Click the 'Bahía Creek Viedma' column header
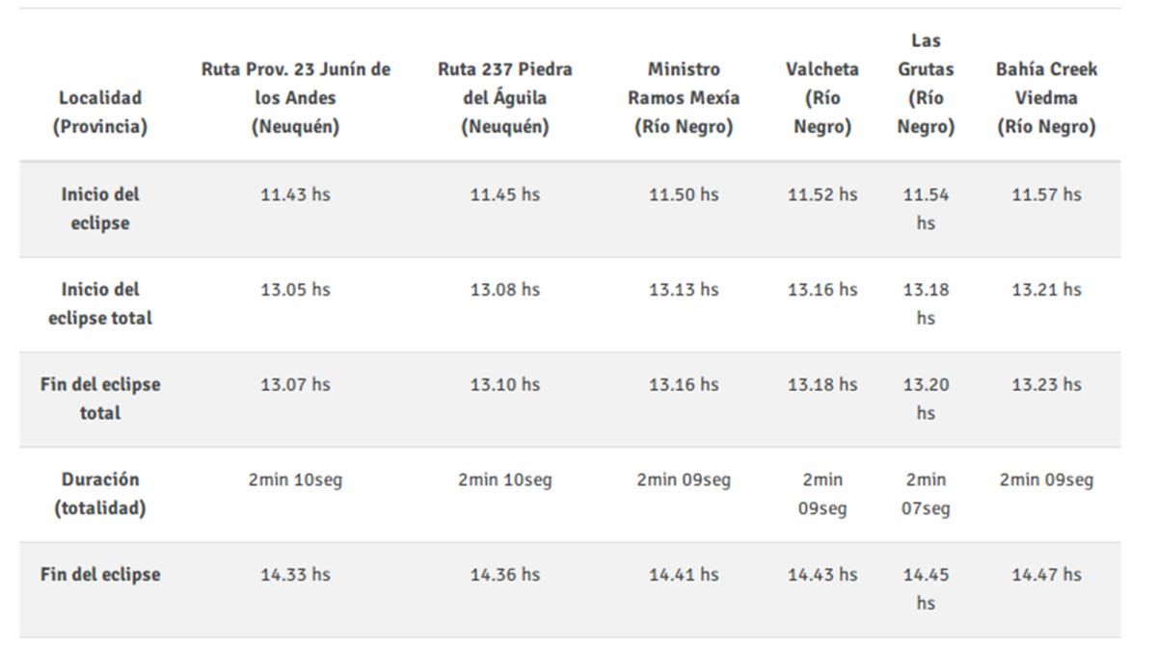This screenshot has width=1157, height=650. (x=1046, y=97)
